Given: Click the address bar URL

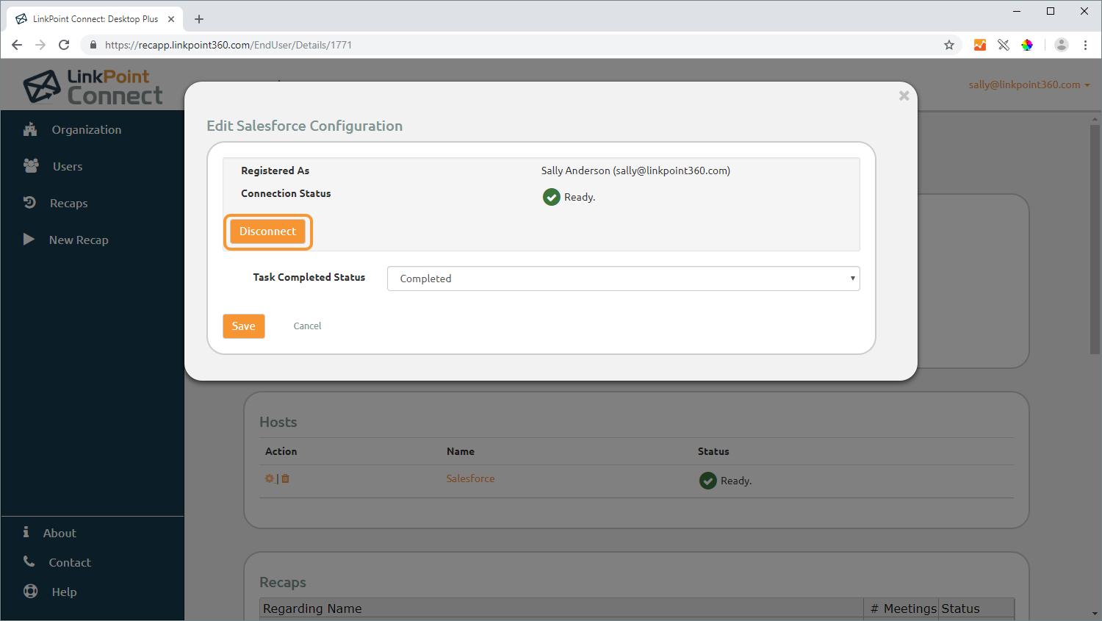Looking at the screenshot, I should (228, 45).
